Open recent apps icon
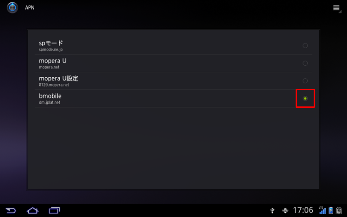 click(x=55, y=211)
